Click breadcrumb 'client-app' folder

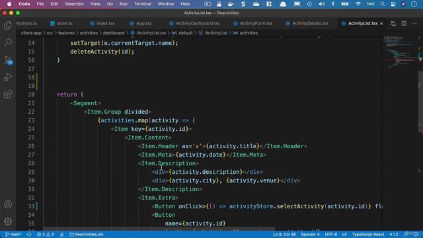[x=31, y=33]
